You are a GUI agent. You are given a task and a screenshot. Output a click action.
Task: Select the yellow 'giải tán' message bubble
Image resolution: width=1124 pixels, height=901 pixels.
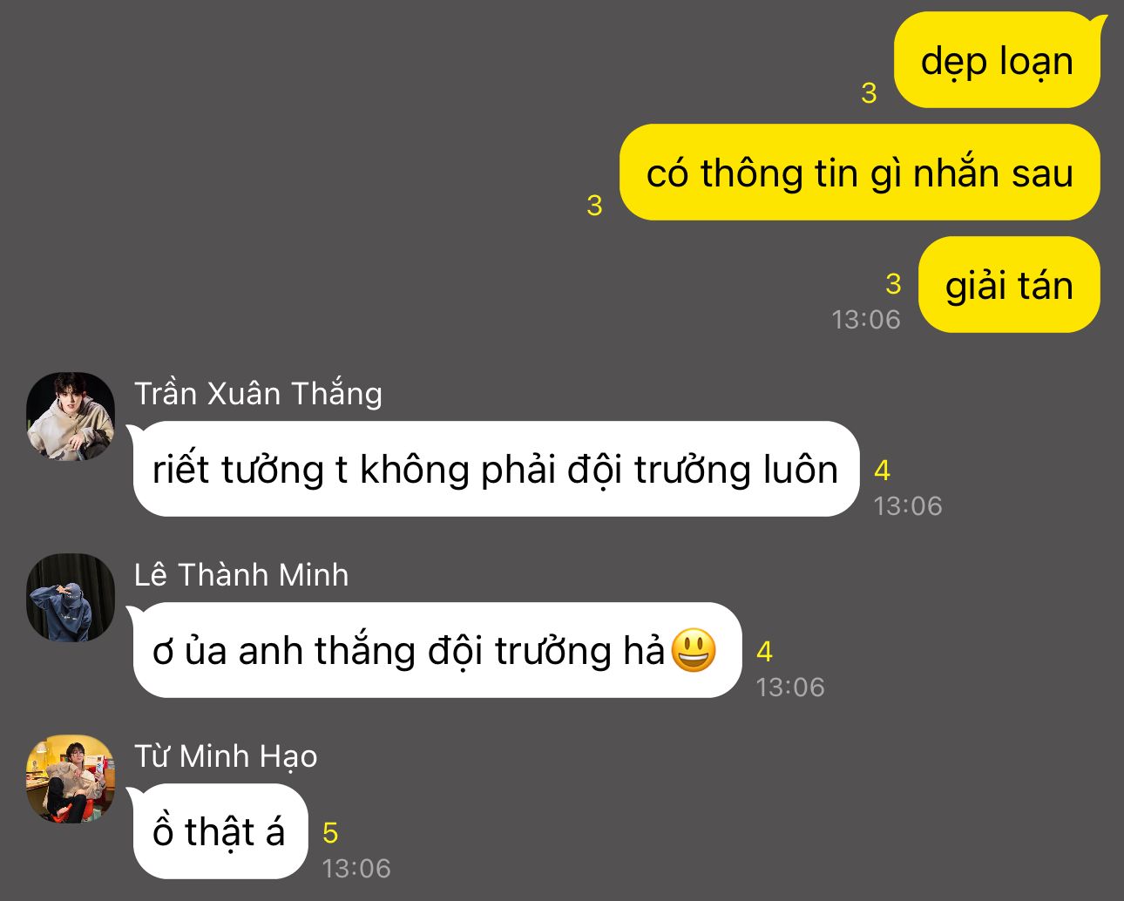click(1009, 285)
